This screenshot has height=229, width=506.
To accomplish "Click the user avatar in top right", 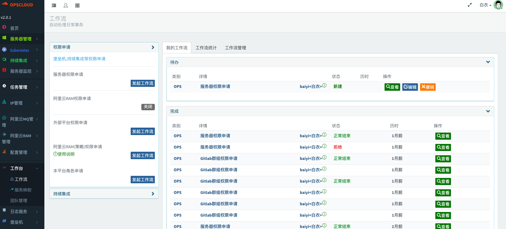I will 498,5.
